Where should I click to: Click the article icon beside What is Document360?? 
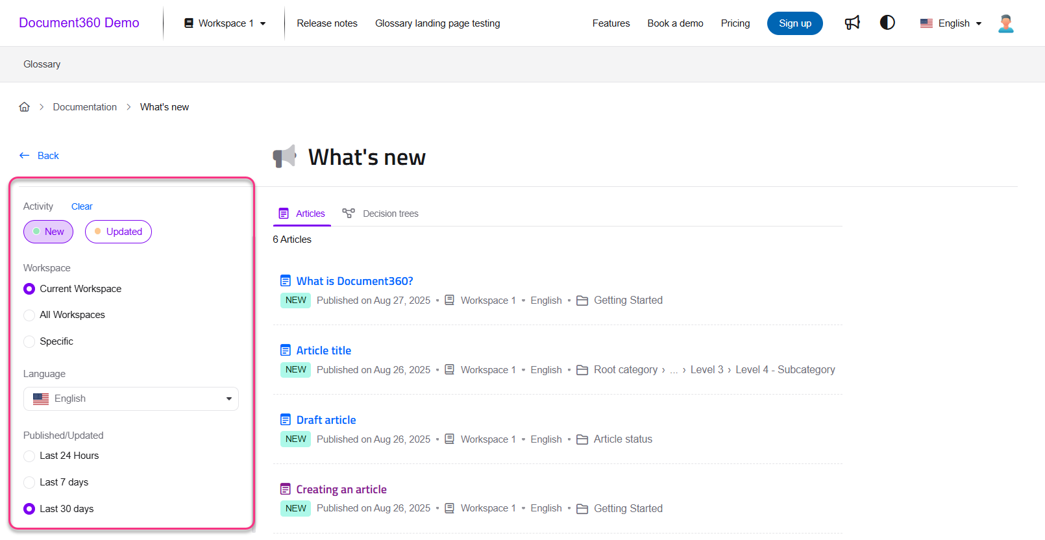[x=286, y=281]
